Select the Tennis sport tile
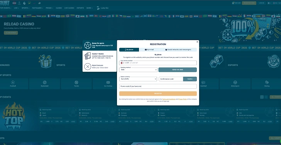 pos(76,84)
